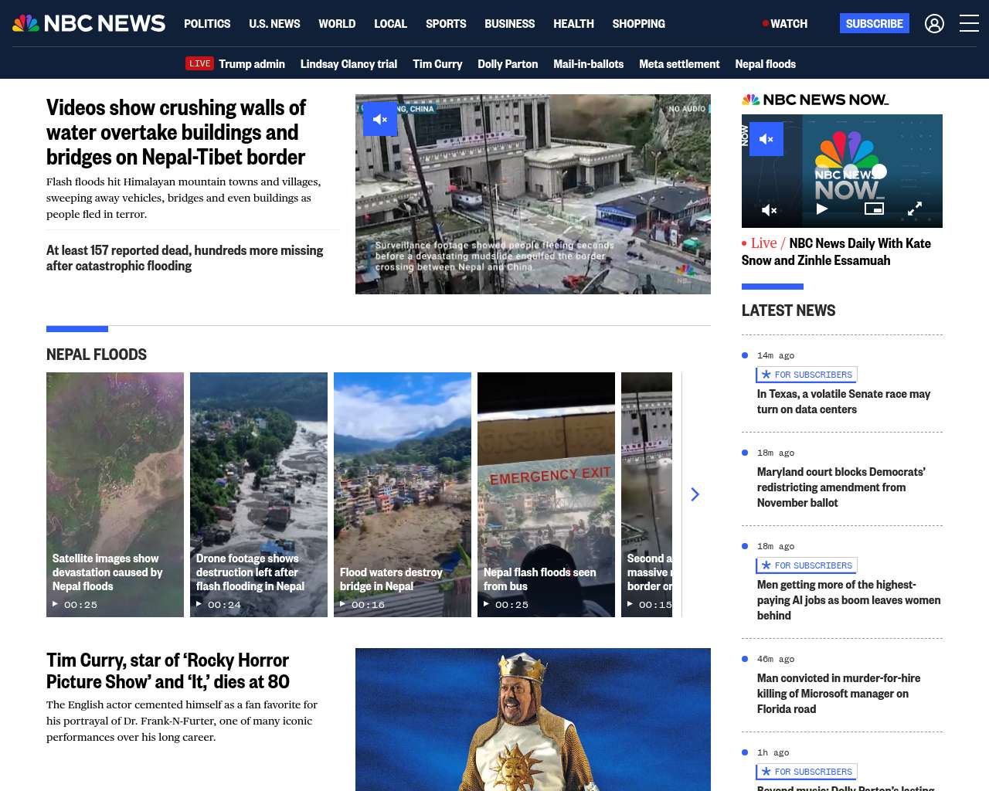This screenshot has width=989, height=791.
Task: Go to the Business section
Action: tap(509, 24)
